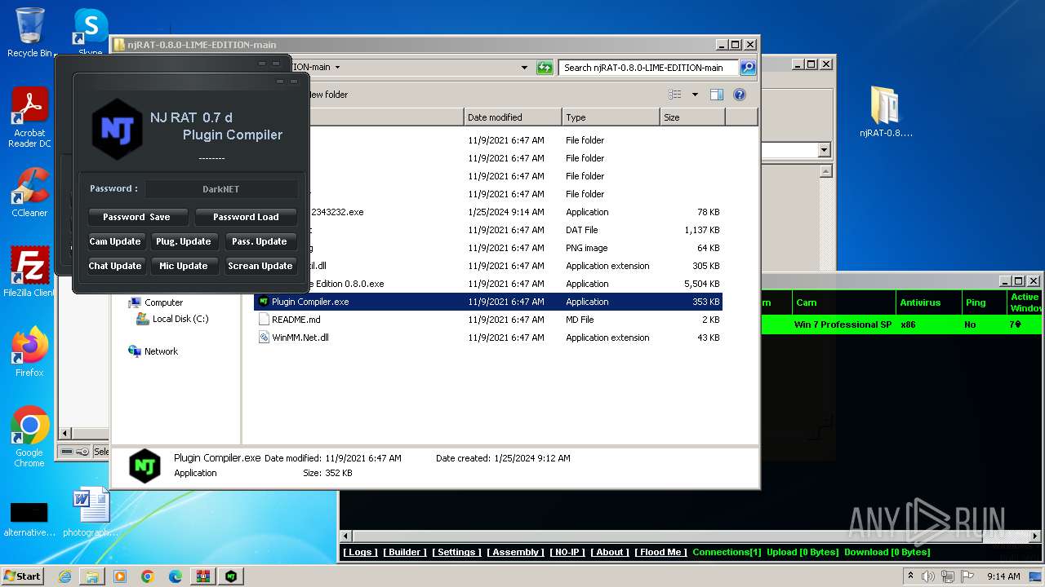Sort files by Size column header
The image size is (1045, 587).
click(692, 117)
